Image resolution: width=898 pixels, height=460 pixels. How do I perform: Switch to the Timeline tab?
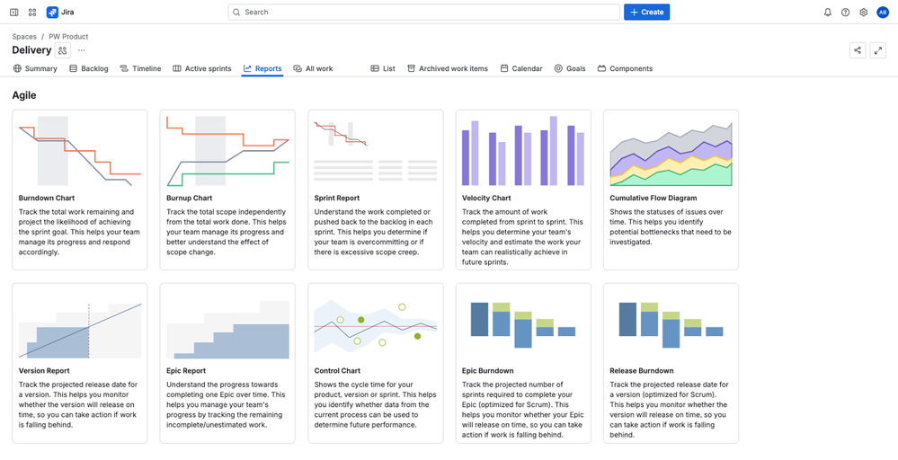140,68
